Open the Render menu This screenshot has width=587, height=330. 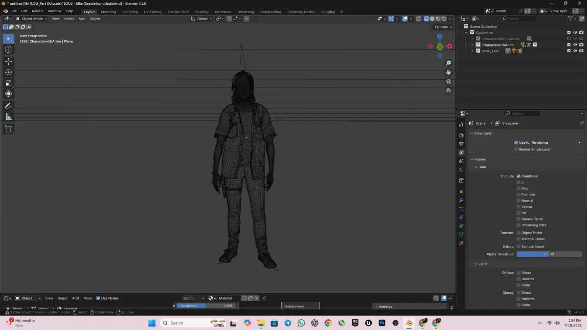(38, 11)
